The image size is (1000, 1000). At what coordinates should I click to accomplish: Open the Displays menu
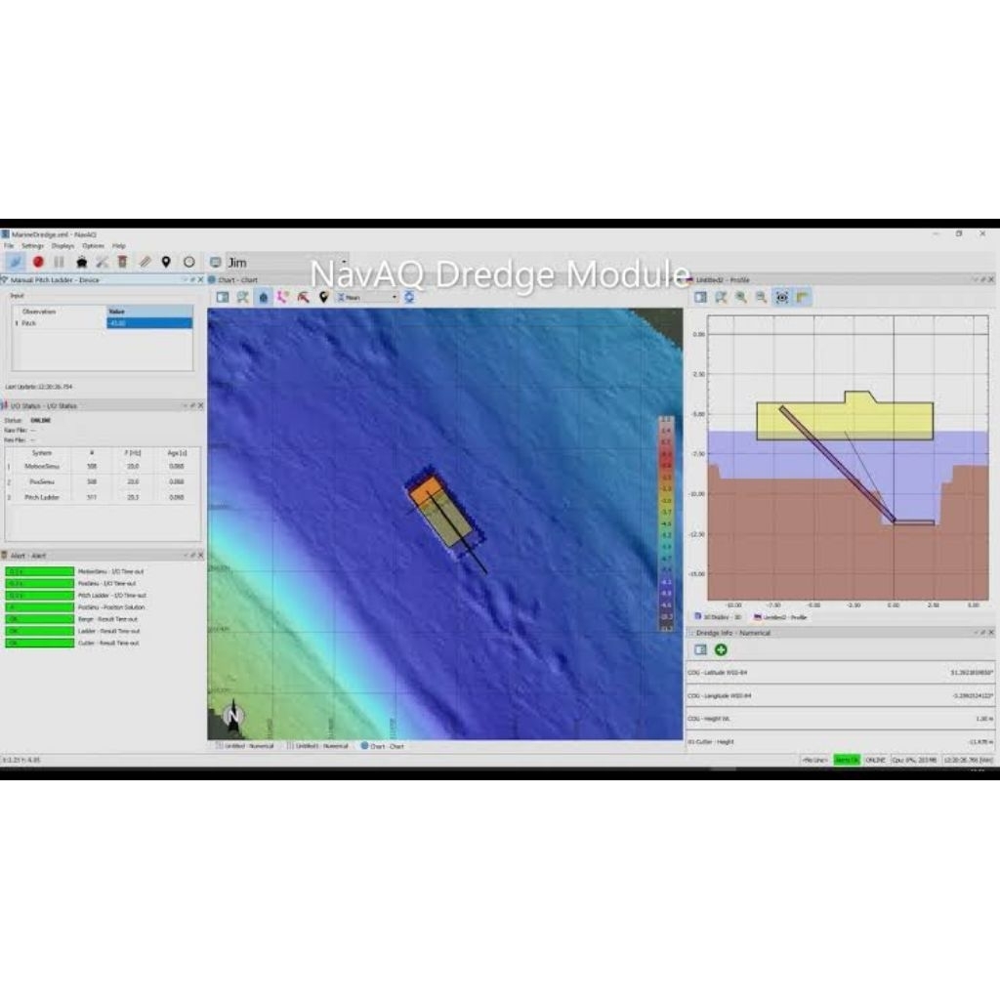(x=62, y=245)
